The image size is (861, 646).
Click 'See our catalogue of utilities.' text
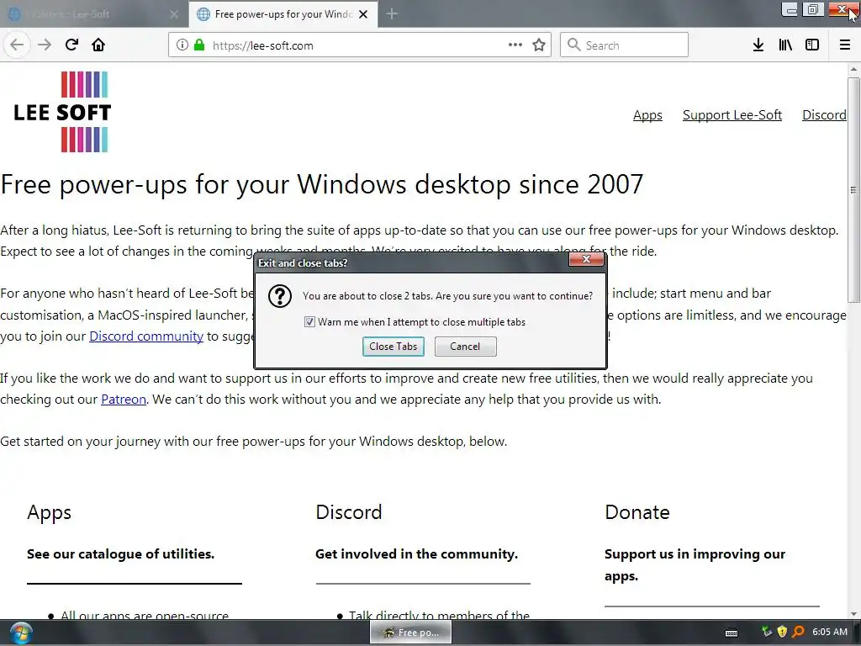120,554
